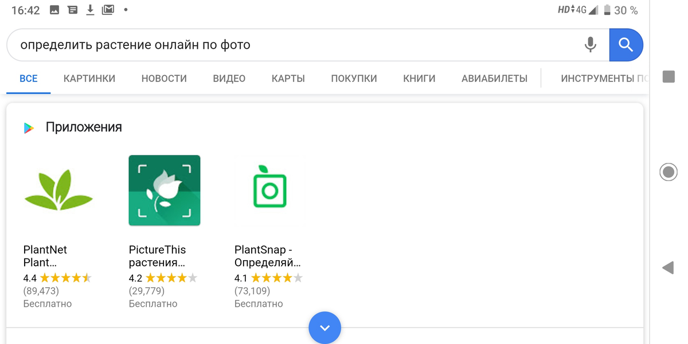Viewport: 688px width, 344px height.
Task: Click inside the search query field
Action: (x=229, y=45)
